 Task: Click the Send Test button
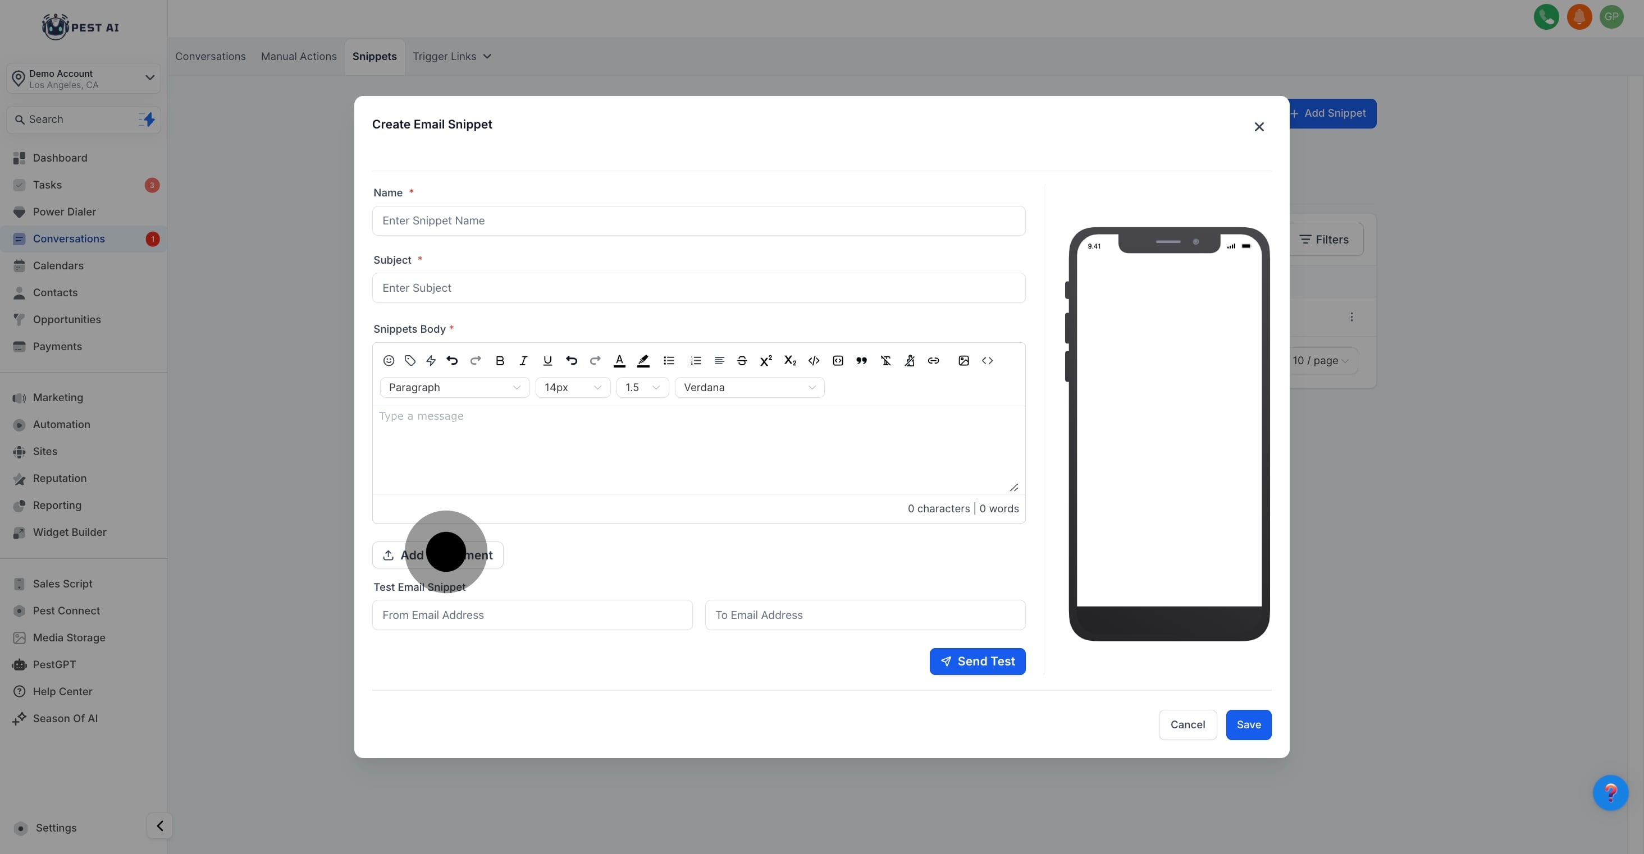coord(976,662)
